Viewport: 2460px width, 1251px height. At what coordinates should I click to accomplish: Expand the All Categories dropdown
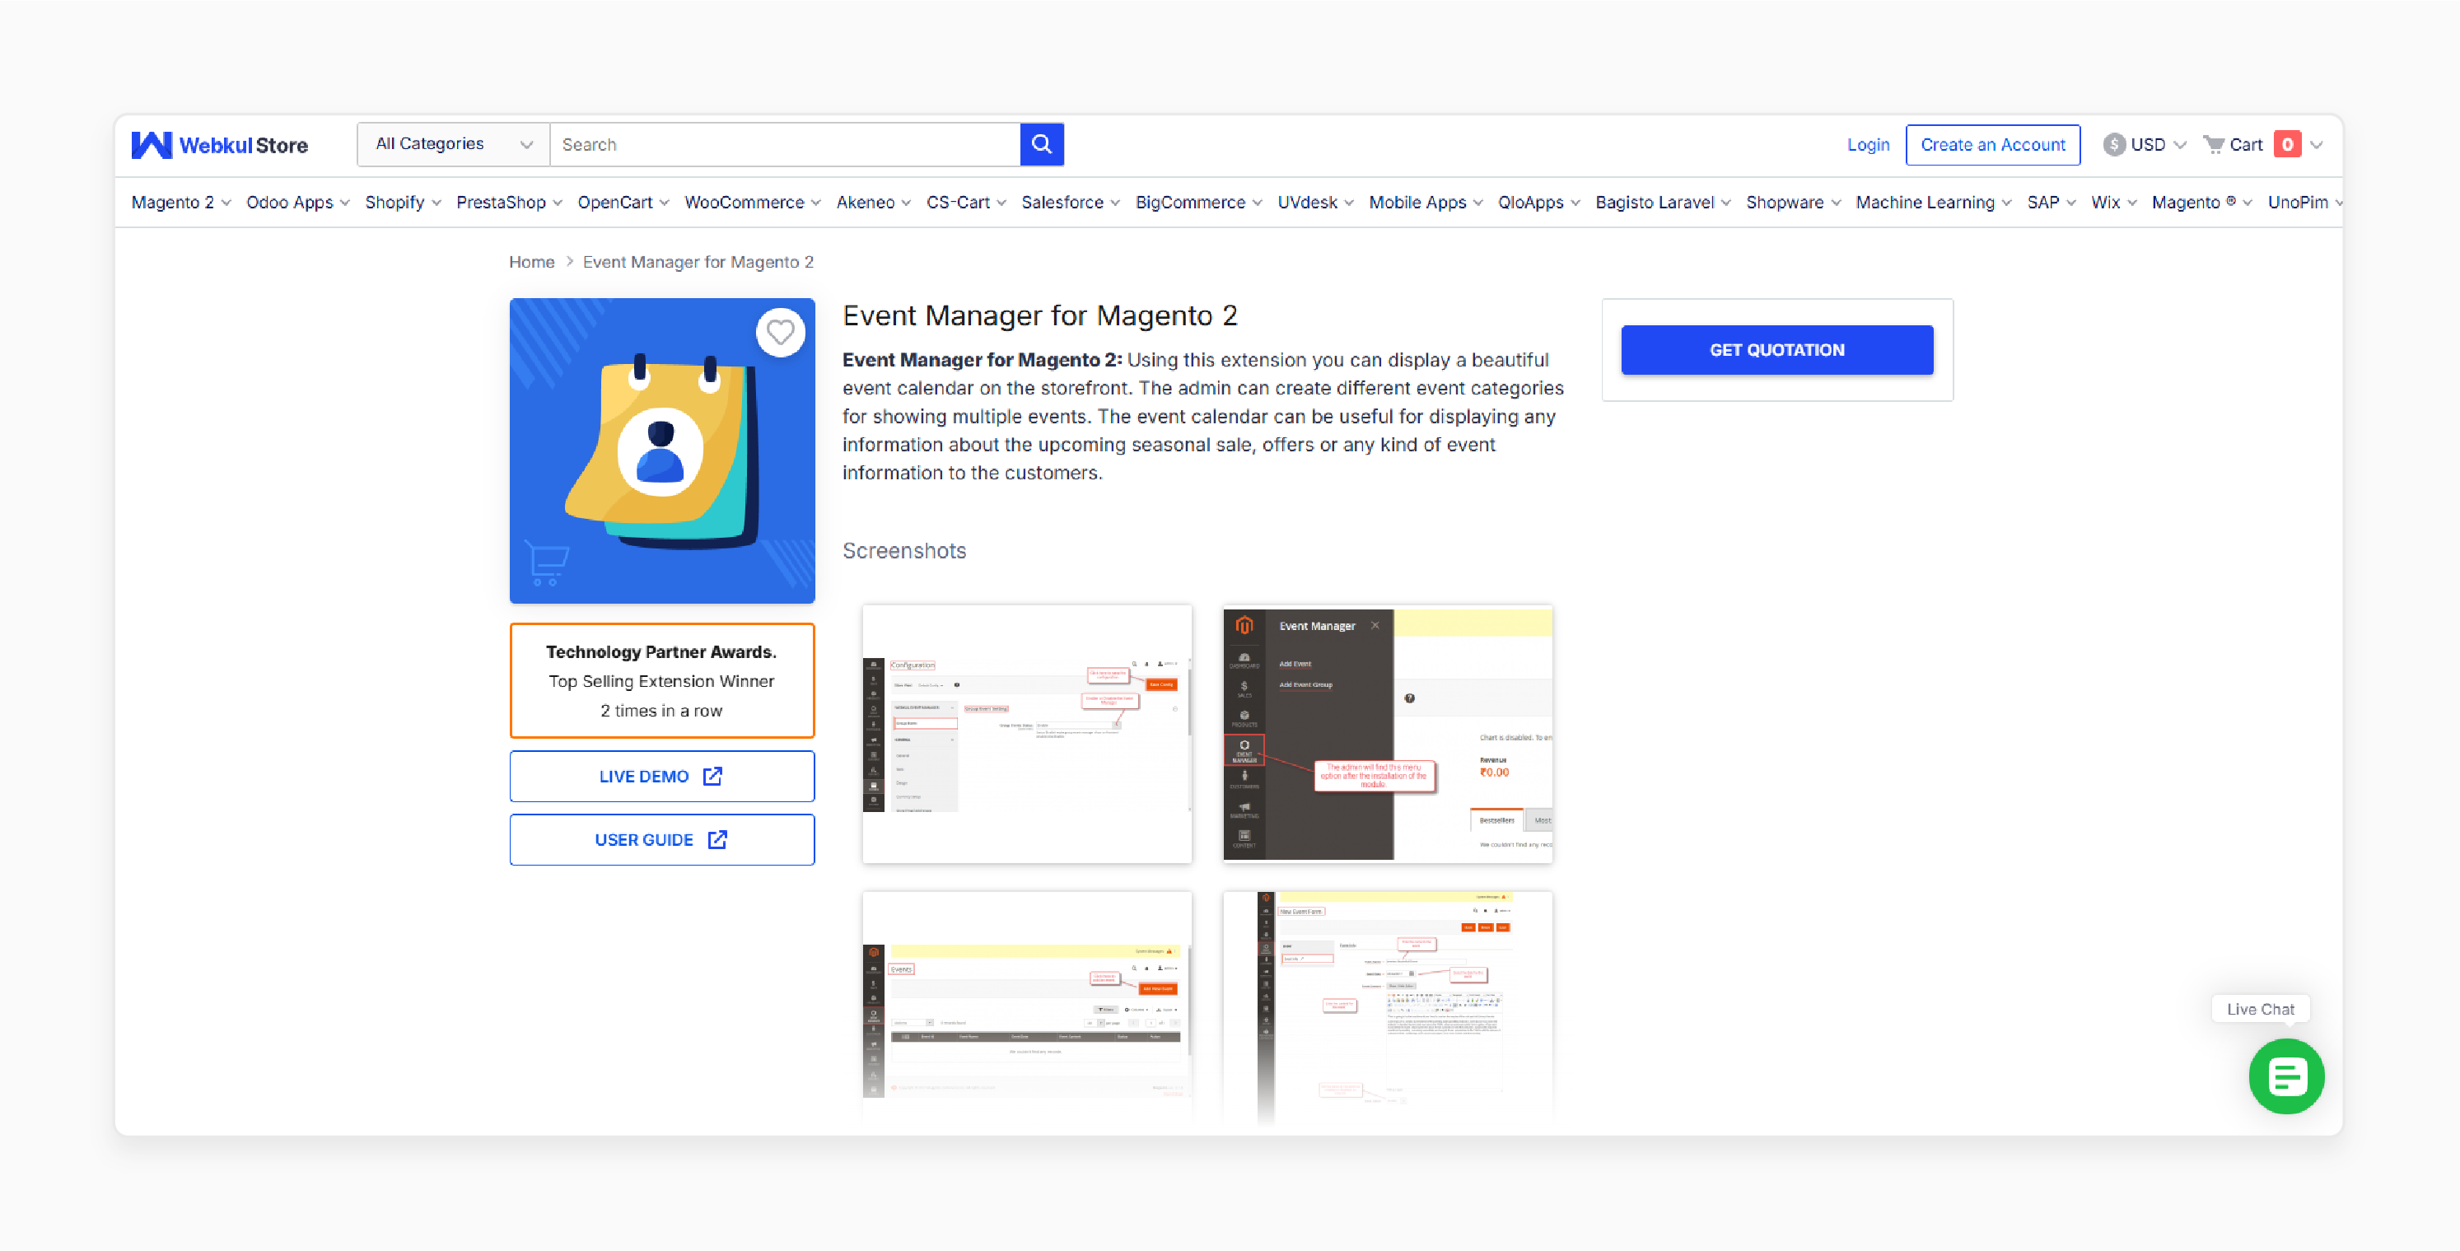coord(454,144)
